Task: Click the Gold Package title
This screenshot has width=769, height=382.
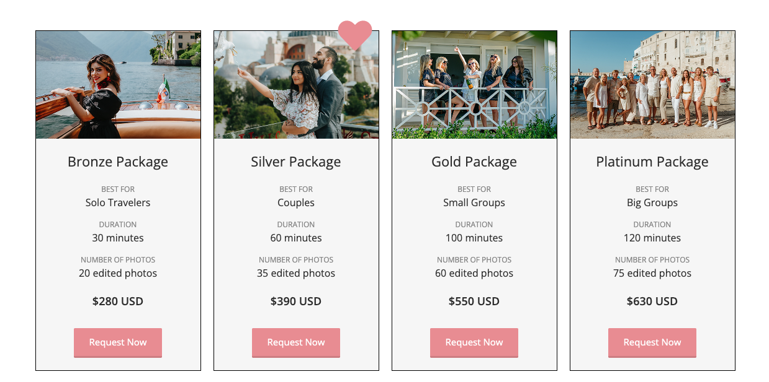Action: click(474, 162)
